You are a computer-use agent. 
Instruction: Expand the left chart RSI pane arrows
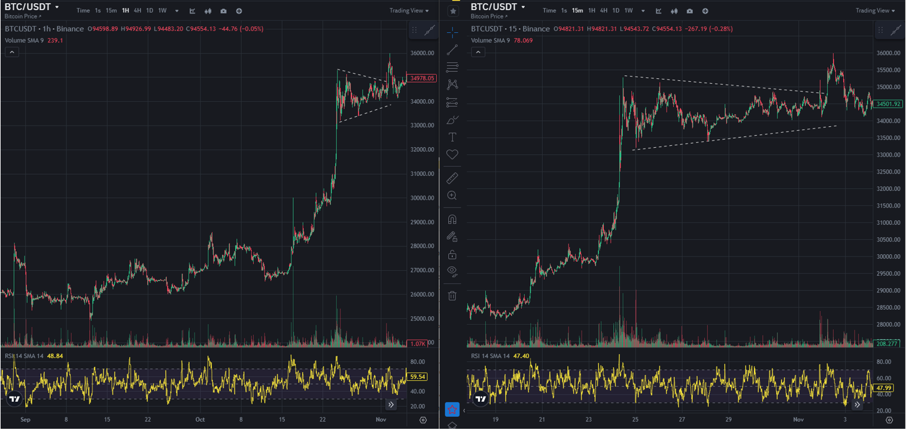pos(391,405)
